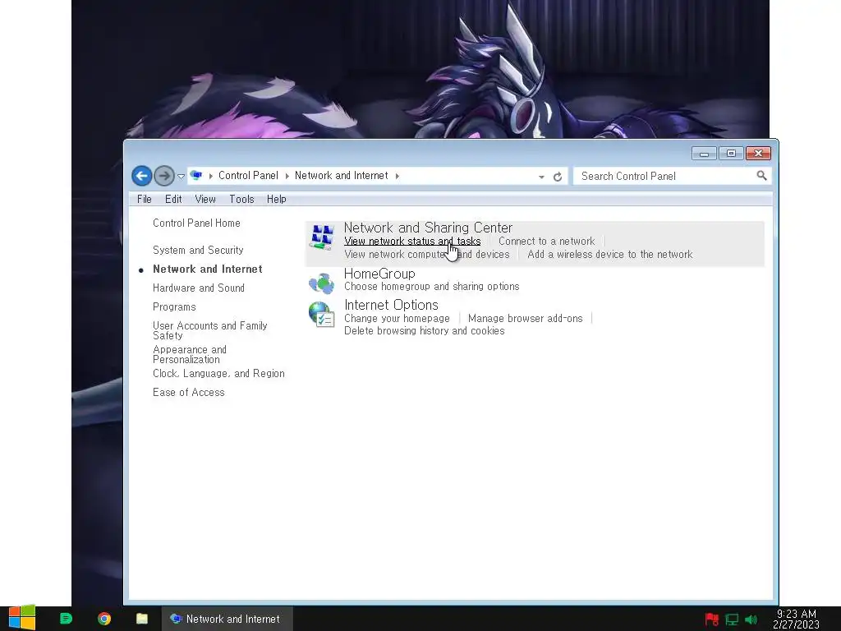Open User Accounts and Family Safety
Screen dimensions: 841x631
click(x=209, y=330)
